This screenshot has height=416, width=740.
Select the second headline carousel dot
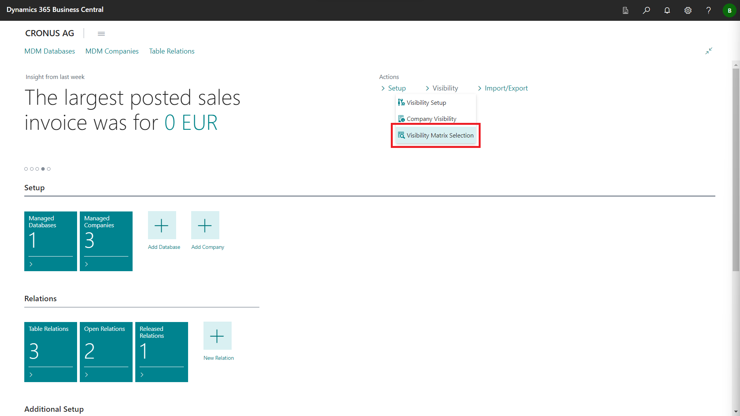pos(32,169)
